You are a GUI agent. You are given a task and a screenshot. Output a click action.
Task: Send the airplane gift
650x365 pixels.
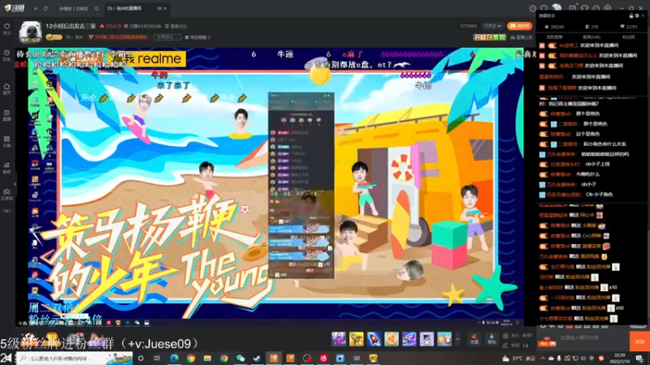point(409,339)
